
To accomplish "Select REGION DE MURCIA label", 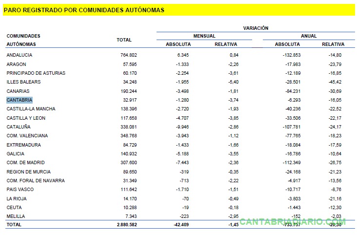I will 28,172.
